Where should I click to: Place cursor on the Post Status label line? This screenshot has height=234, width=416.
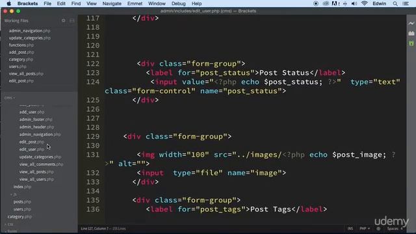[246, 73]
